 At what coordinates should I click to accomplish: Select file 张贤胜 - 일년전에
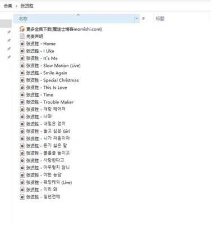click(43, 197)
